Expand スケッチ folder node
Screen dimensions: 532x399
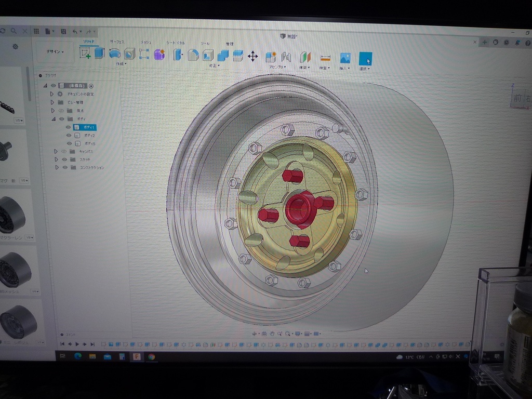pyautogui.click(x=56, y=159)
